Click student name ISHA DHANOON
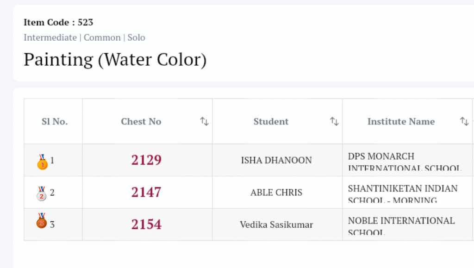This screenshot has width=474, height=268. point(276,160)
